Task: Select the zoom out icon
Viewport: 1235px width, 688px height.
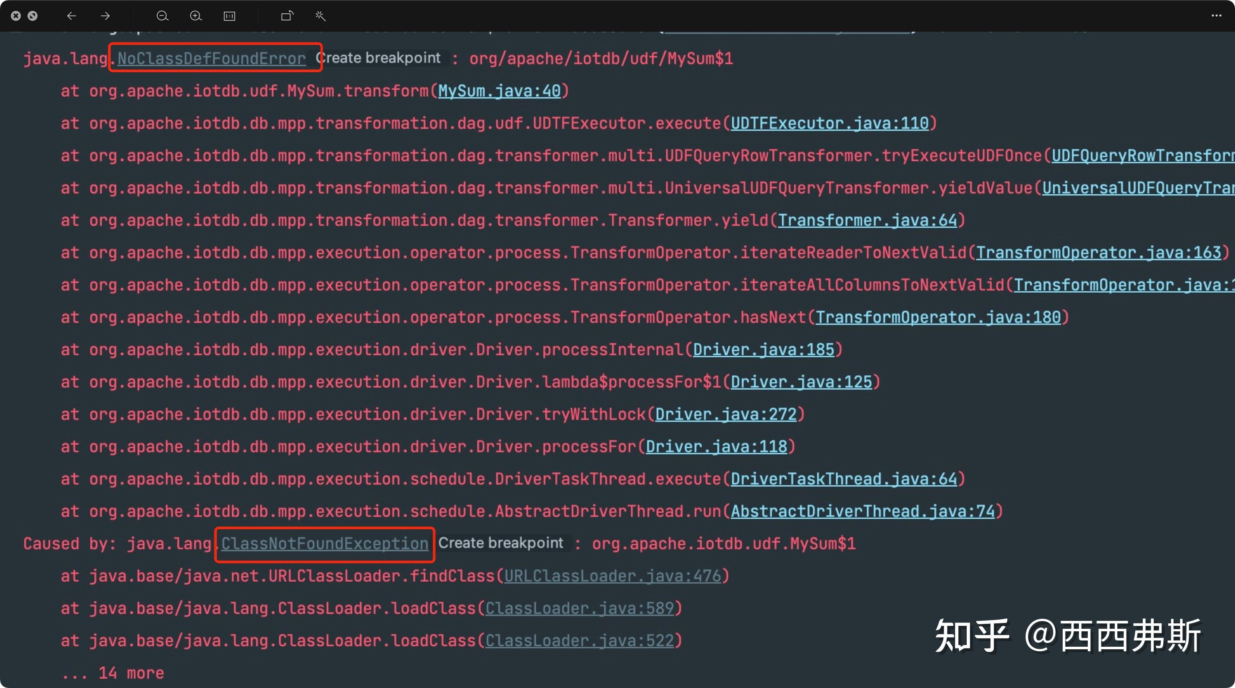Action: (x=162, y=16)
